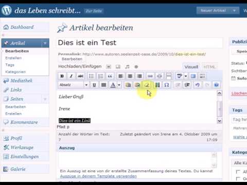The width and height of the screenshot is (247, 185).
Task: Apply italic formatting
Action: [x=71, y=76]
